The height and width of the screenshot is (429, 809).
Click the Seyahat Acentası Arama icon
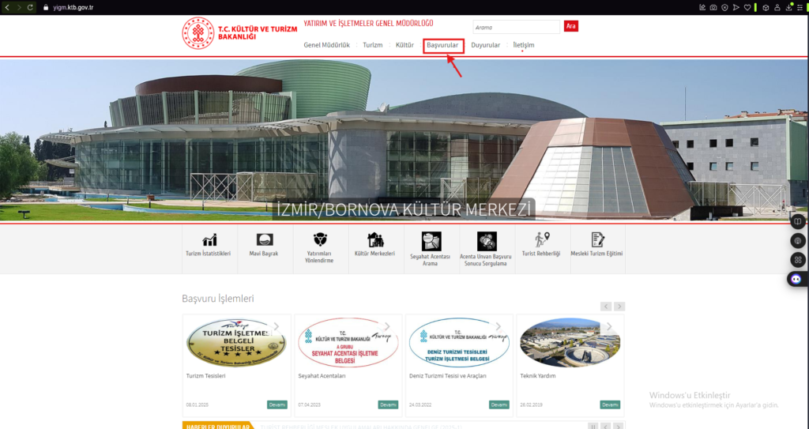(x=431, y=241)
